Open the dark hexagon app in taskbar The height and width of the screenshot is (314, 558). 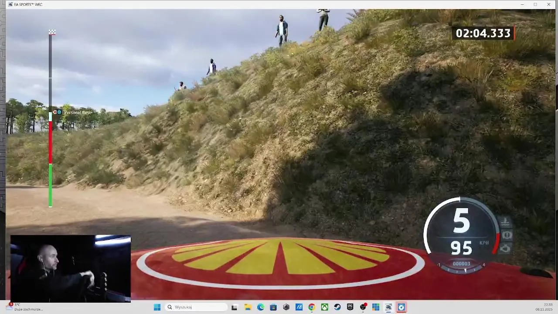(x=286, y=307)
